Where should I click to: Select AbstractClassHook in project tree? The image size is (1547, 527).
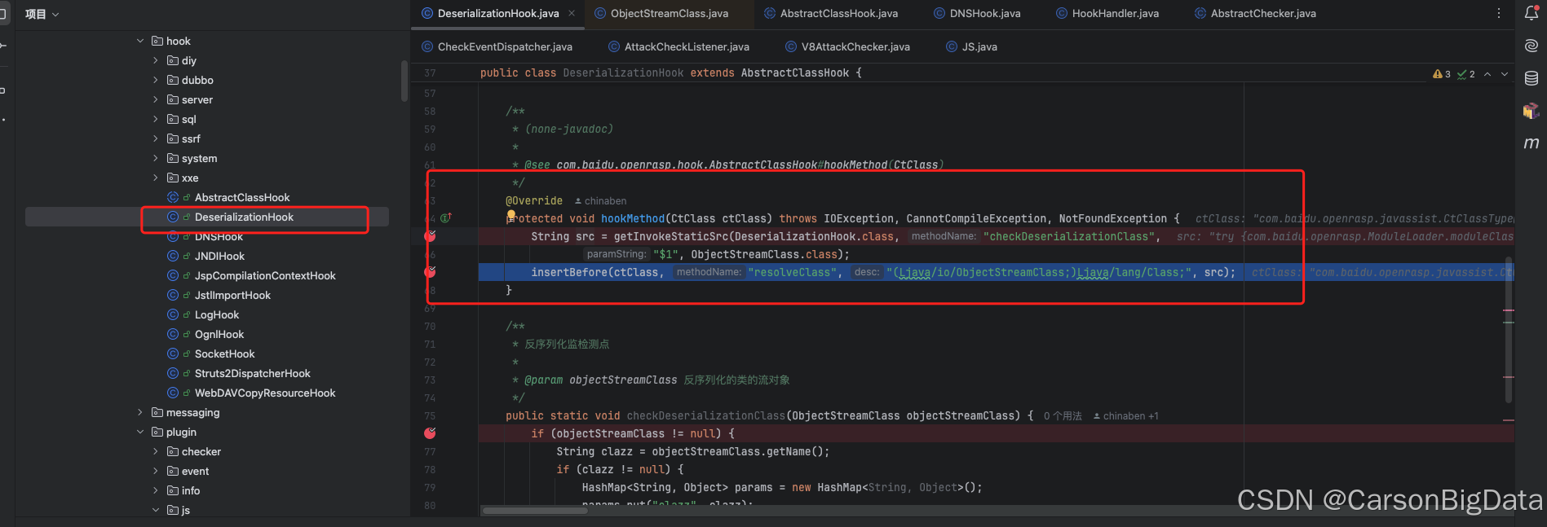(242, 197)
